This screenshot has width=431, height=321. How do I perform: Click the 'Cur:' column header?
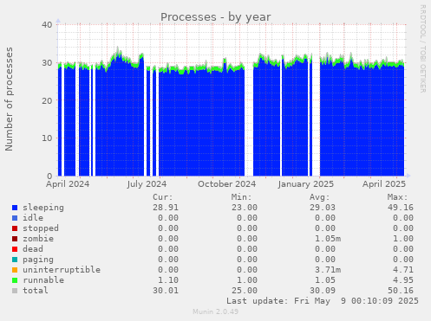(163, 197)
